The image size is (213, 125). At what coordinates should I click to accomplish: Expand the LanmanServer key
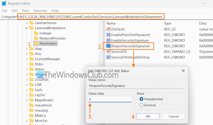click(27, 23)
